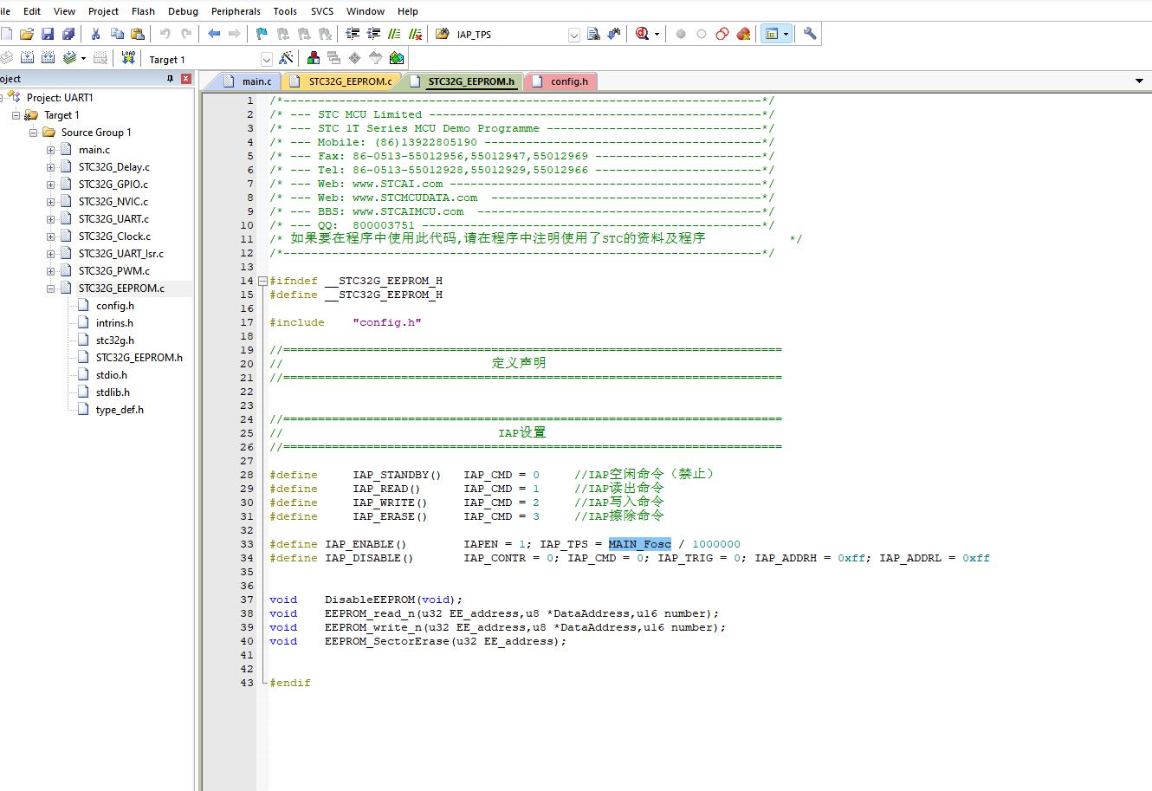The height and width of the screenshot is (791, 1152).
Task: Start incremental find with binoculars icon
Action: [x=614, y=34]
